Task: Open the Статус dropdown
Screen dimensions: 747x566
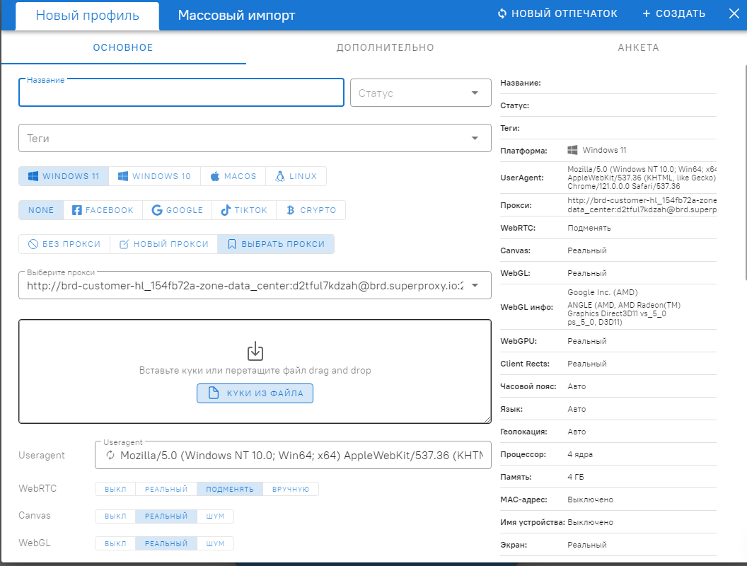Action: point(420,93)
